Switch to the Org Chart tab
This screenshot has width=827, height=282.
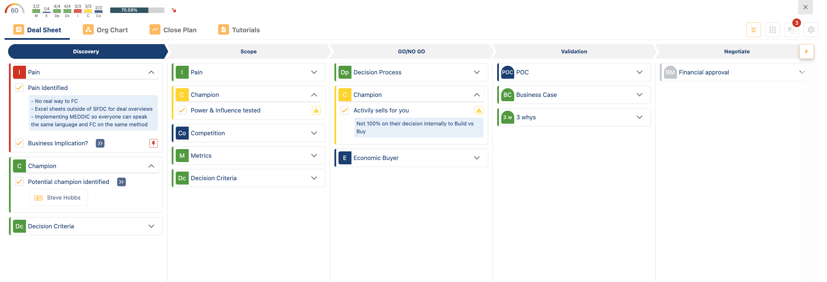click(105, 30)
